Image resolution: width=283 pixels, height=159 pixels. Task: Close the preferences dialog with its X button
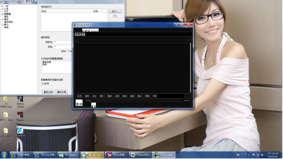(120, 1)
